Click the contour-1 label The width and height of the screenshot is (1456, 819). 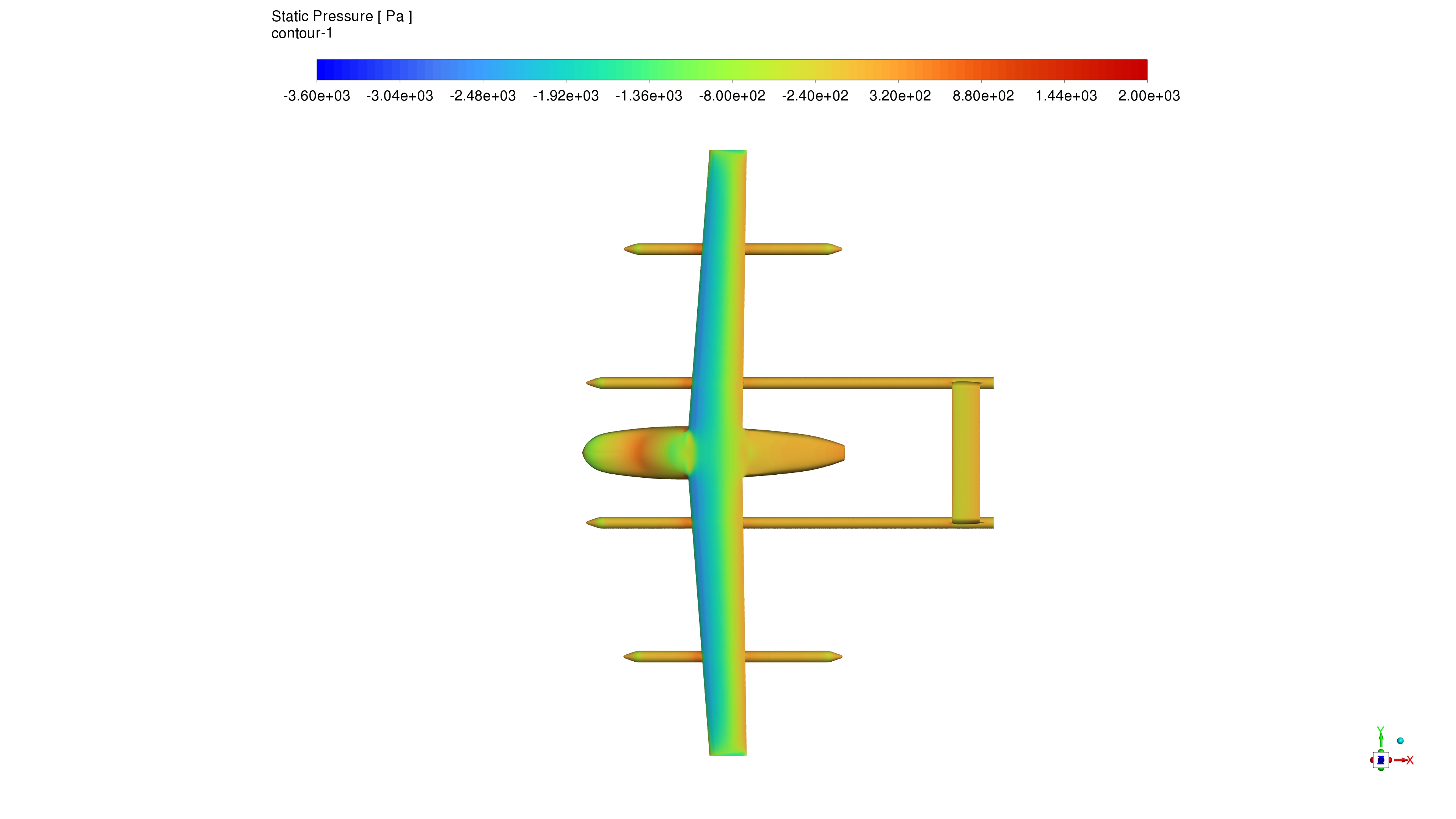point(302,33)
